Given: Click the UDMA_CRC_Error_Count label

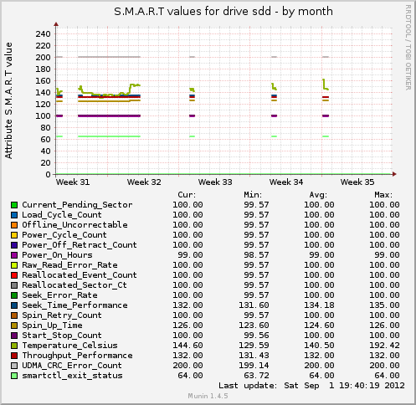Looking at the screenshot, I should [72, 366].
